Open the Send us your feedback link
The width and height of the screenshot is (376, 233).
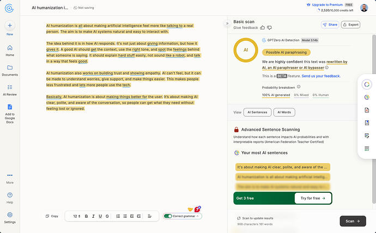click(321, 76)
